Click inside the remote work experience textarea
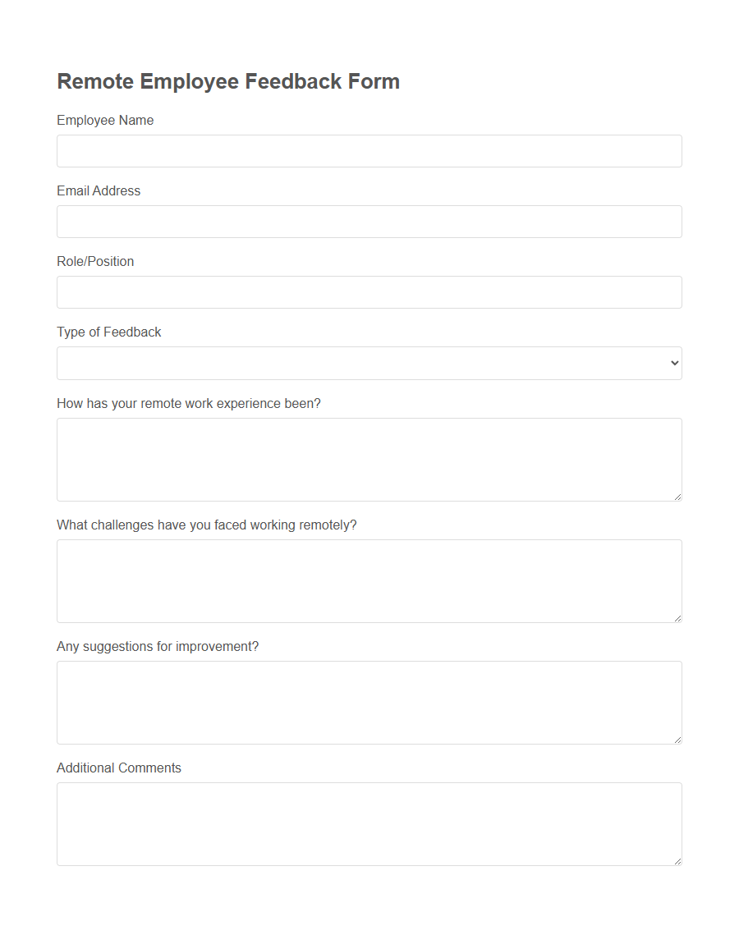 369,459
